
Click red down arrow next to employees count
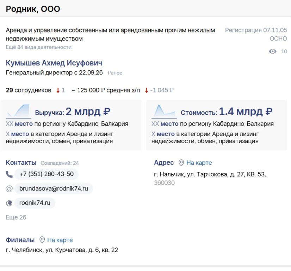pos(58,90)
